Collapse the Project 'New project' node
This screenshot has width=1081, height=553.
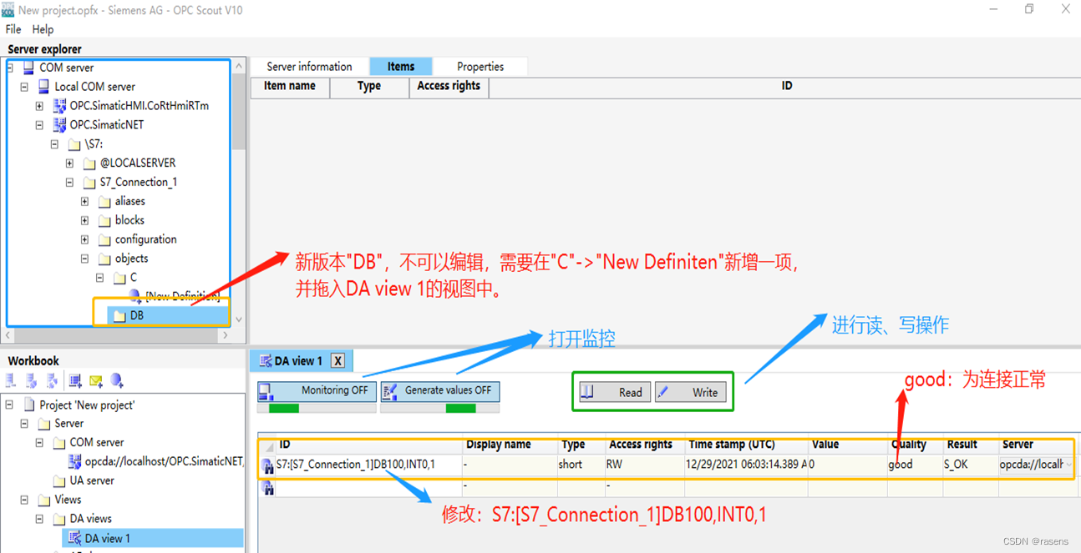(x=9, y=405)
